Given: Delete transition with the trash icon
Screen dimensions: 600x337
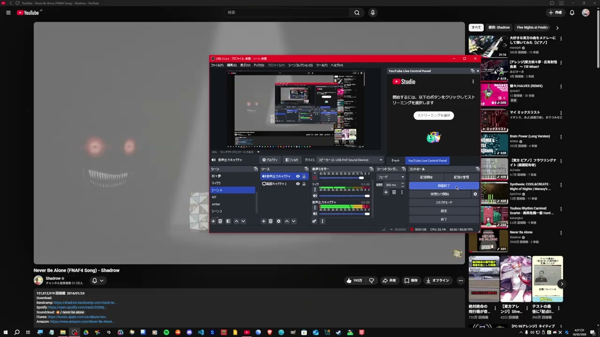Looking at the screenshot, I should pyautogui.click(x=394, y=192).
